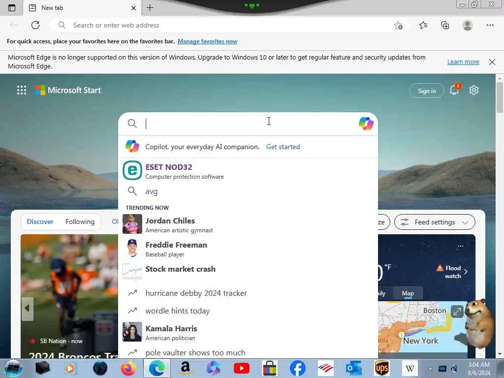The width and height of the screenshot is (504, 378).
Task: Open Wikipedia taskbar shortcut
Action: click(x=410, y=368)
